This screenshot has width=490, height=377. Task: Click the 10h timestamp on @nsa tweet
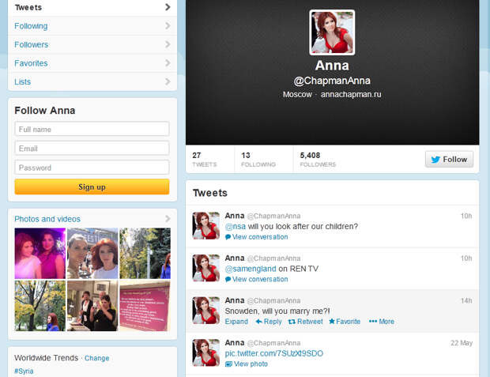click(466, 216)
